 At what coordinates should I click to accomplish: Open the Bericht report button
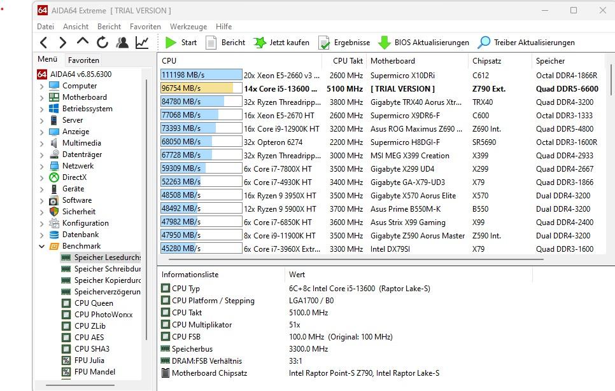225,43
